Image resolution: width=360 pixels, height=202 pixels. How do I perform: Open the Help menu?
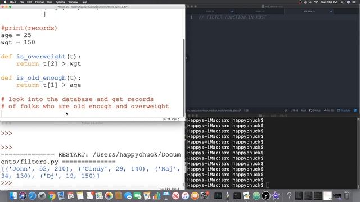84,2
